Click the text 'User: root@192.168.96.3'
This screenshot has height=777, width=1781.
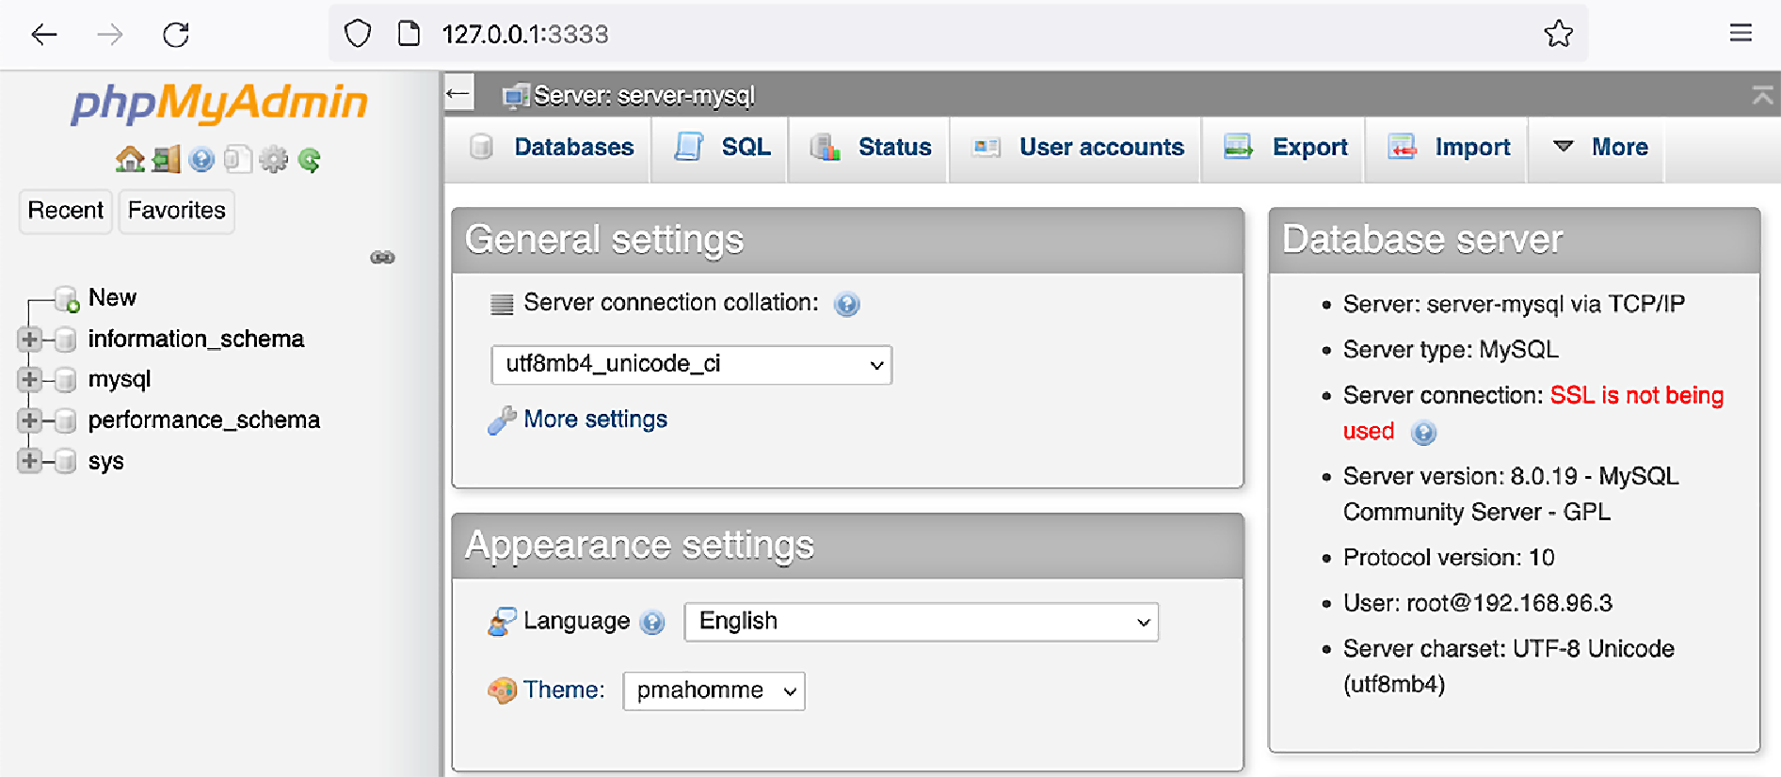click(x=1478, y=603)
